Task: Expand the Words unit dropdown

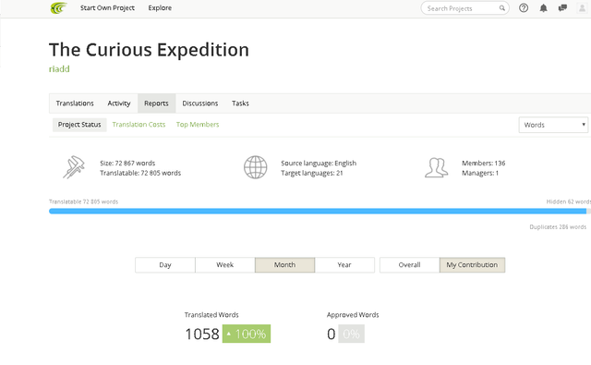Action: click(x=553, y=125)
